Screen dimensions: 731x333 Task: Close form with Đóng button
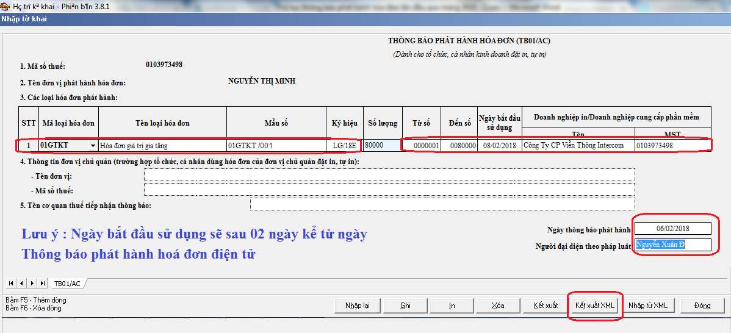(702, 306)
